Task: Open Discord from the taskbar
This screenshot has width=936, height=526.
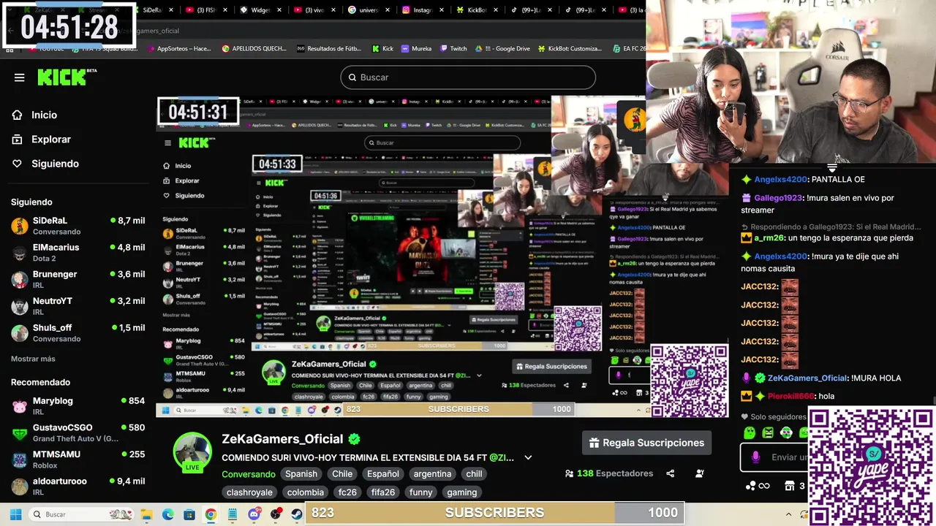Action: [x=254, y=514]
